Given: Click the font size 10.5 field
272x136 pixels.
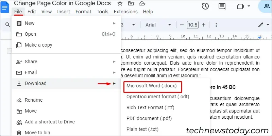Looking at the screenshot, I should pos(193,25).
